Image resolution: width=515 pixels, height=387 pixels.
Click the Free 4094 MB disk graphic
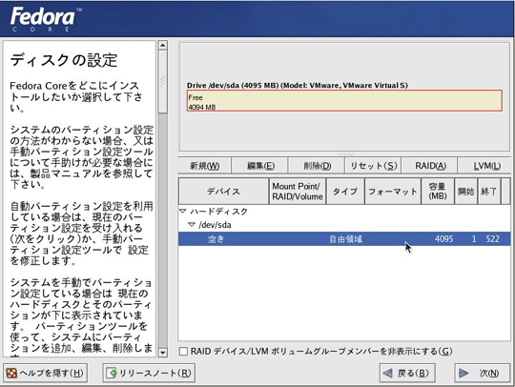click(x=344, y=101)
